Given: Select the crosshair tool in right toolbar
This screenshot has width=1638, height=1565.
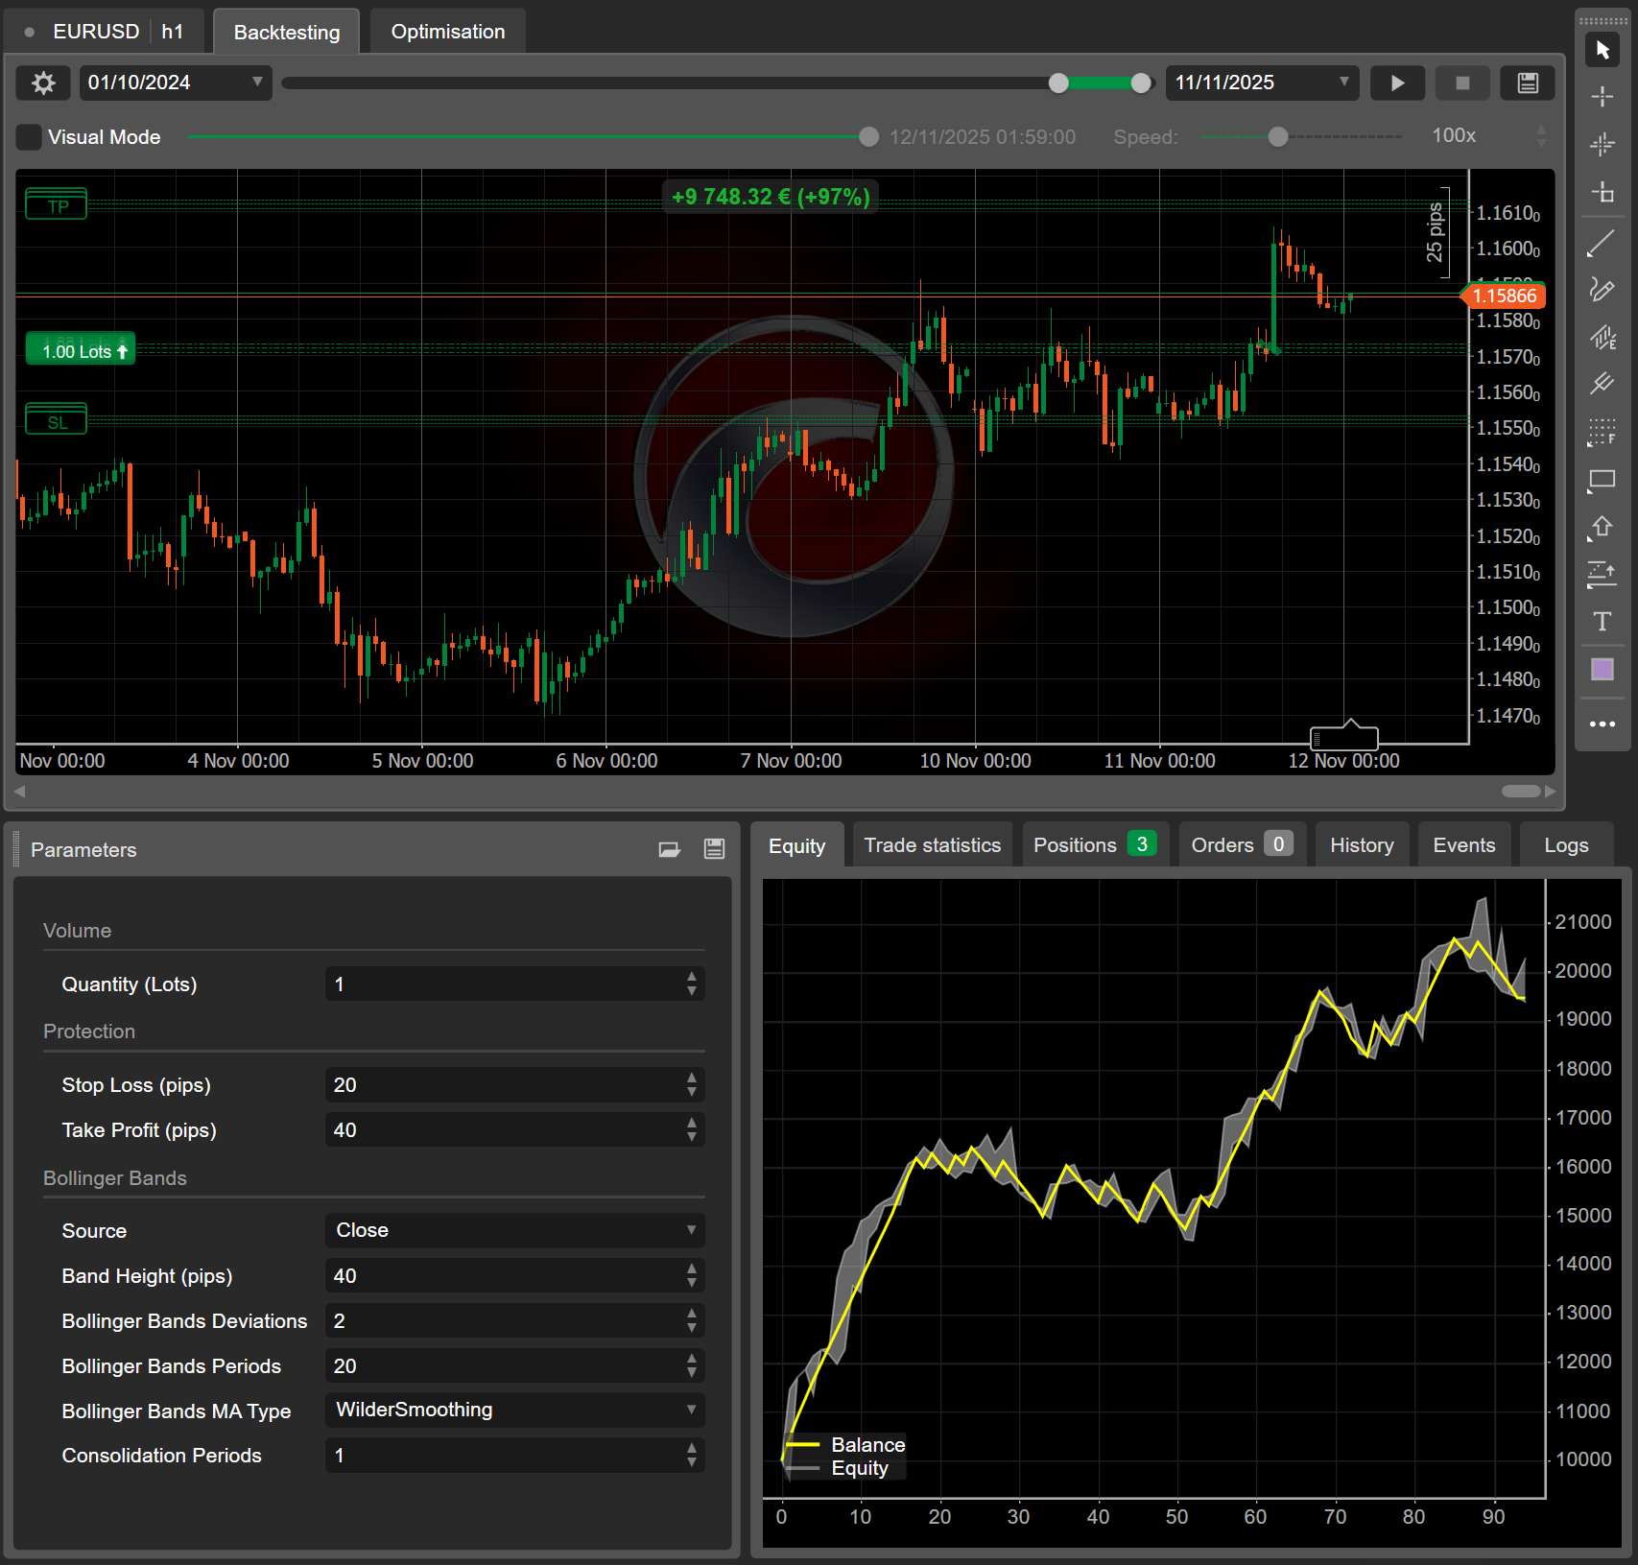Looking at the screenshot, I should 1602,97.
